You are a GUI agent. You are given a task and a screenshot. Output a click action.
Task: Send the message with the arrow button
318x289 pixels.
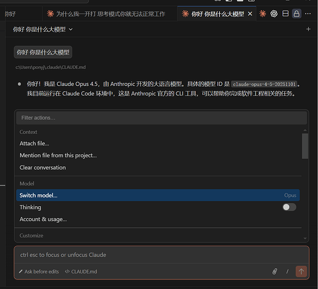[301, 272]
